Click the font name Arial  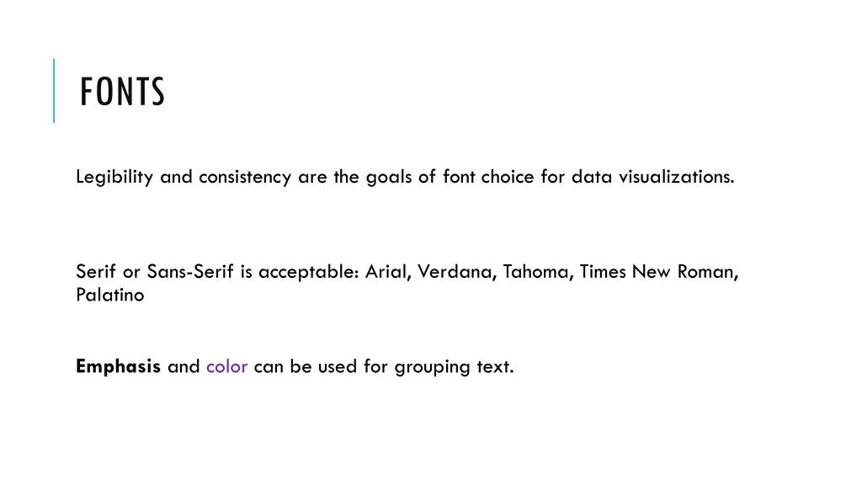click(x=387, y=272)
